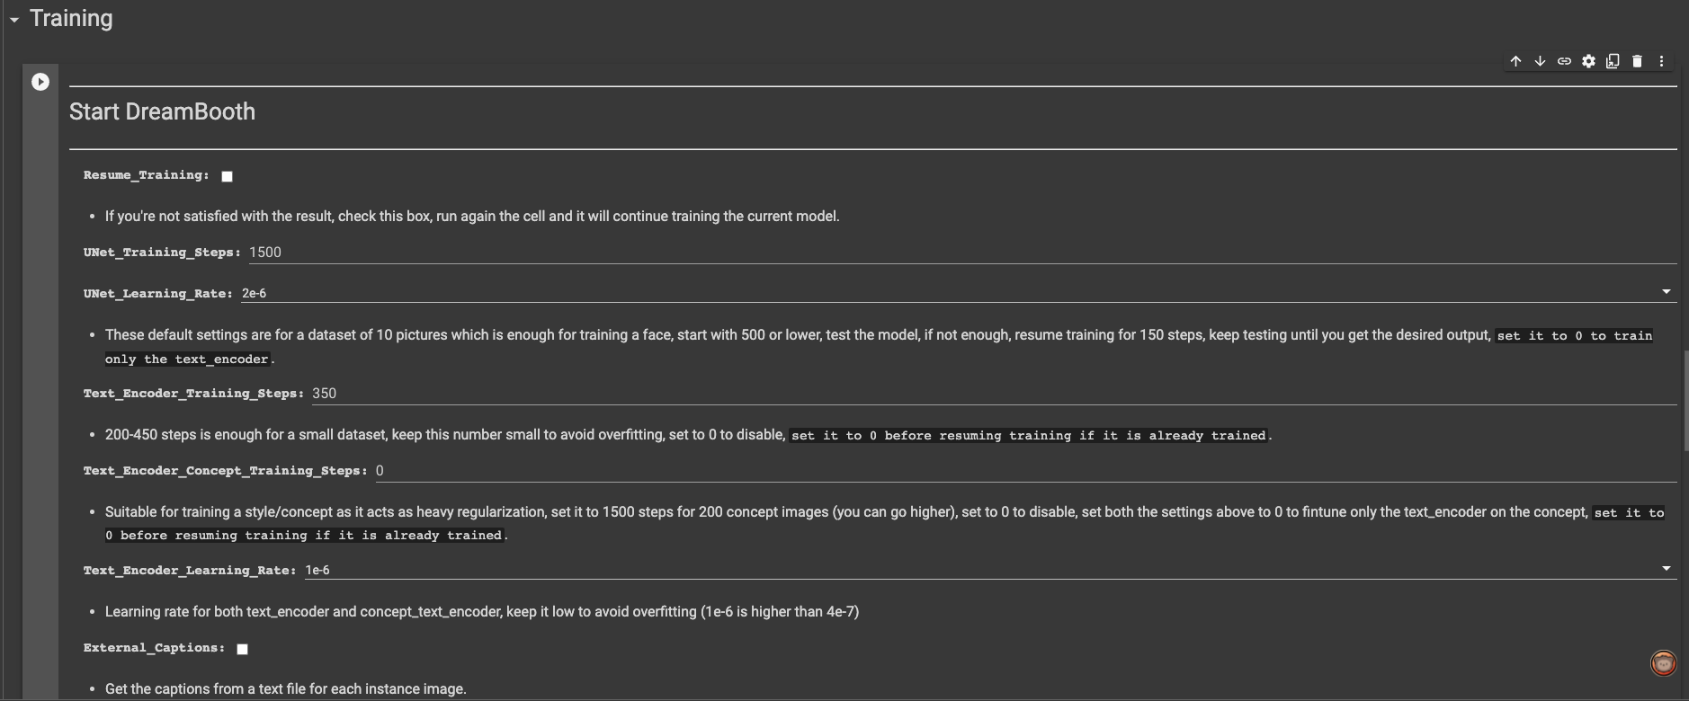Move the cell down
The image size is (1689, 701).
click(x=1540, y=61)
